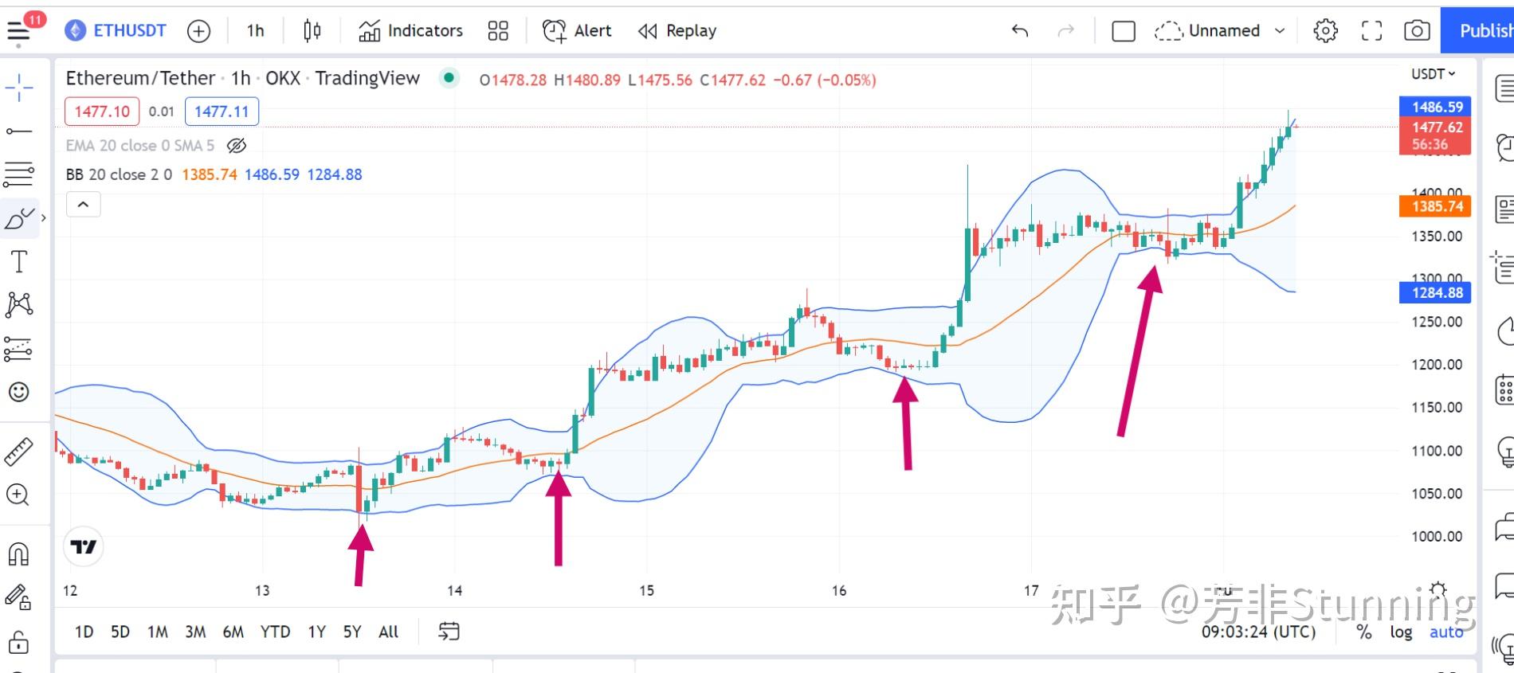Toggle magnet mode for drawings

[x=19, y=554]
